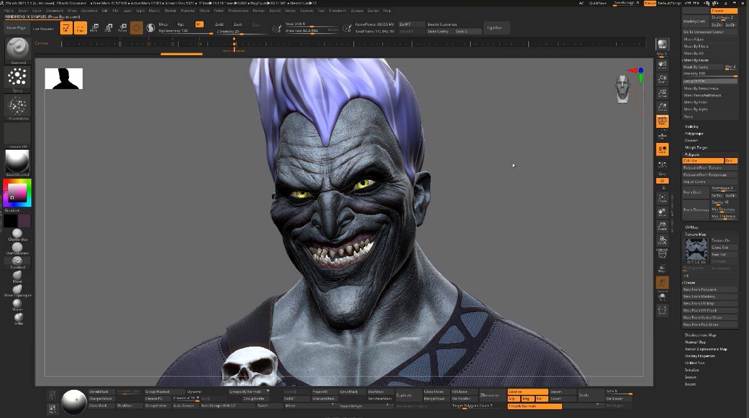Adjust the Rgb Intensity slider
This screenshot has height=418, width=749.
tap(186, 31)
